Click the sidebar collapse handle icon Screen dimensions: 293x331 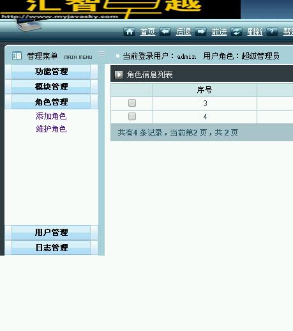coord(102,54)
